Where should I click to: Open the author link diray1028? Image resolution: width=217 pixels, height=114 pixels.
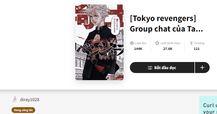(30, 100)
